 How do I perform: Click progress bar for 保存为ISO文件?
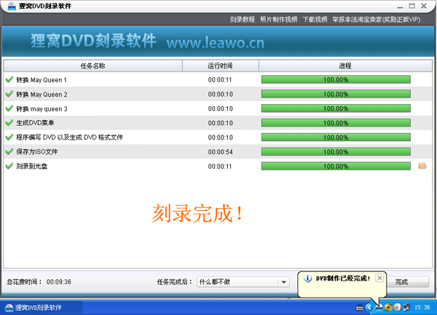336,151
